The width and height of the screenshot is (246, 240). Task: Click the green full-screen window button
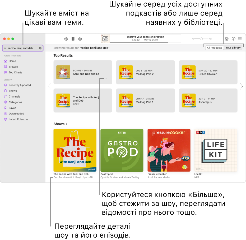(13, 39)
